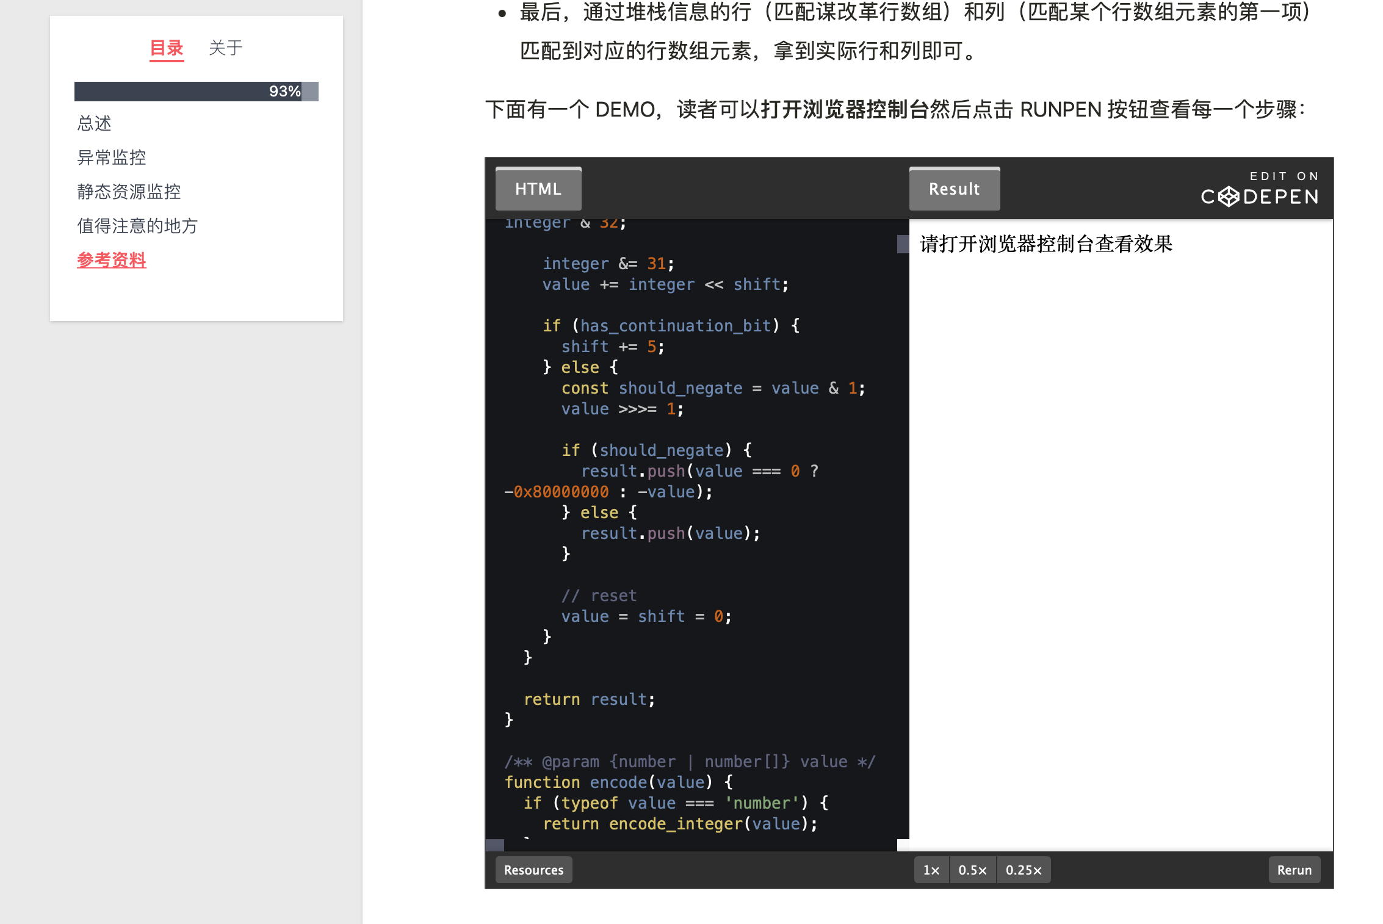
Task: Switch to the Result tab of the embed
Action: pos(954,189)
